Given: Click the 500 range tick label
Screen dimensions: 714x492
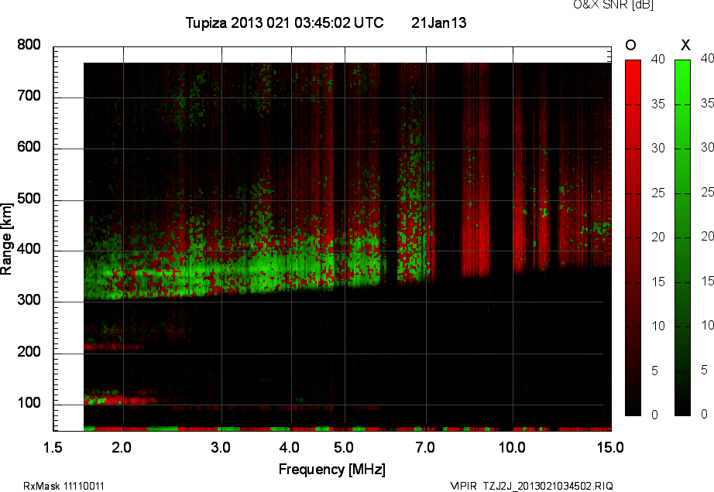Looking at the screenshot, I should click(x=29, y=198).
